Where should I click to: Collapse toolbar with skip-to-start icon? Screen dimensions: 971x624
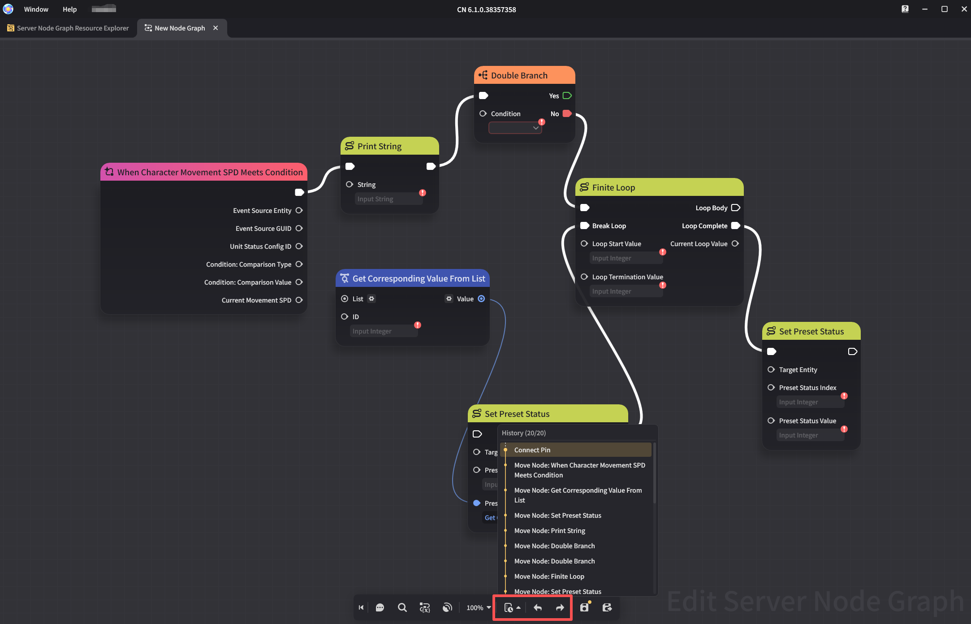361,607
